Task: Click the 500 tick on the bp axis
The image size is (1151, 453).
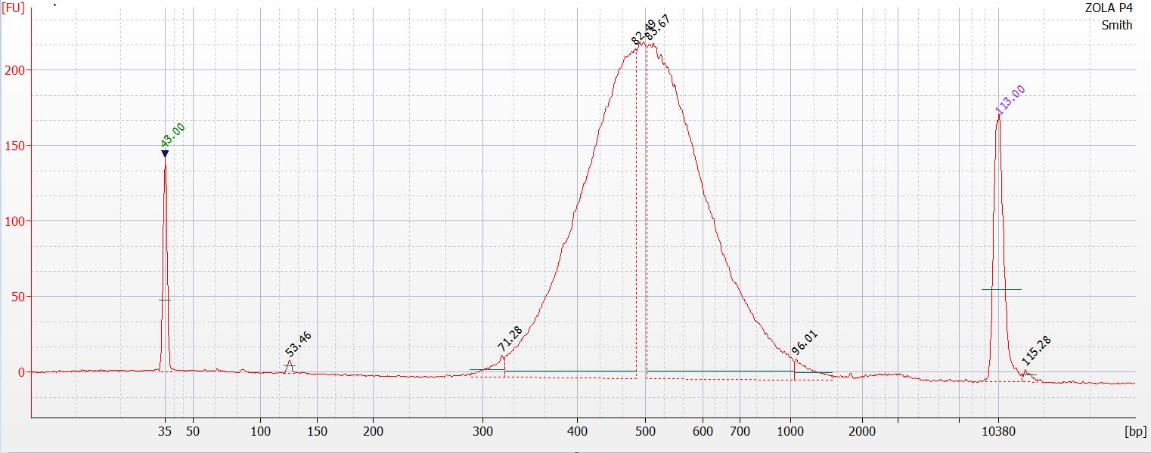Action: (645, 432)
